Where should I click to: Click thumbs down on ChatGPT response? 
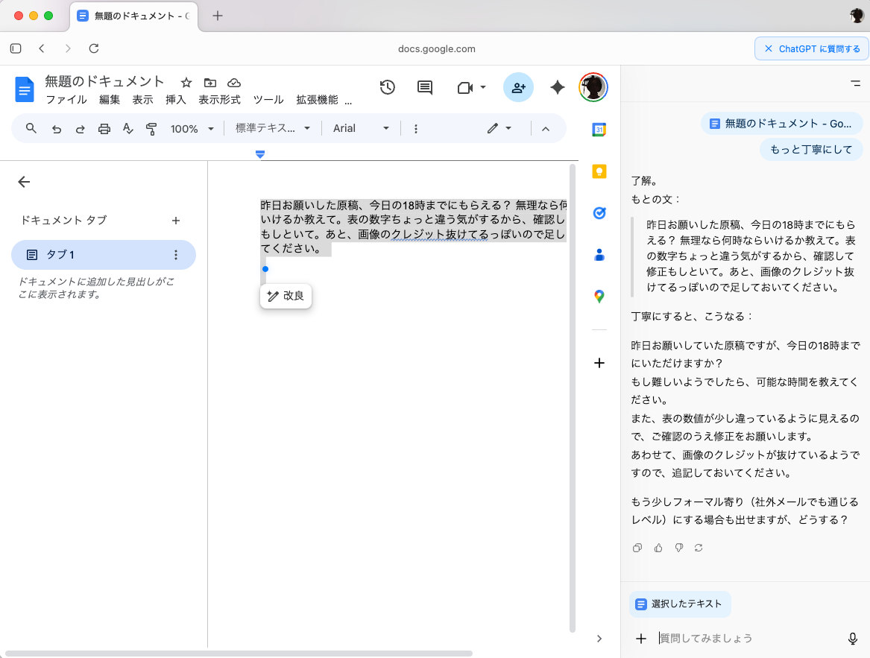pos(678,548)
